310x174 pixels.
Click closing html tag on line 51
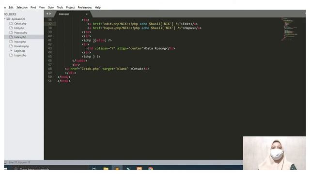[x=64, y=81]
